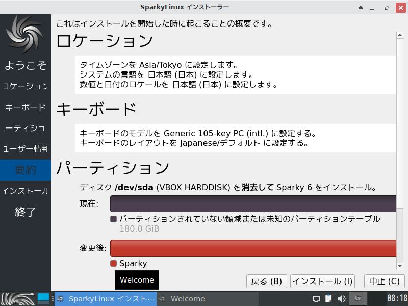Select the highlighted 要約 step in the sidebar
Screen dimensions: 408x306
(x=25, y=170)
